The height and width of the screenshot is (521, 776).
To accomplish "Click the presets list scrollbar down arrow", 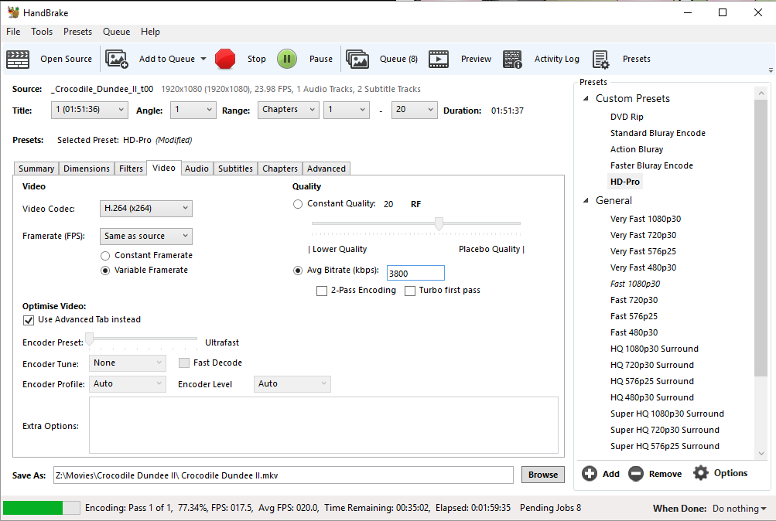I will [x=761, y=453].
